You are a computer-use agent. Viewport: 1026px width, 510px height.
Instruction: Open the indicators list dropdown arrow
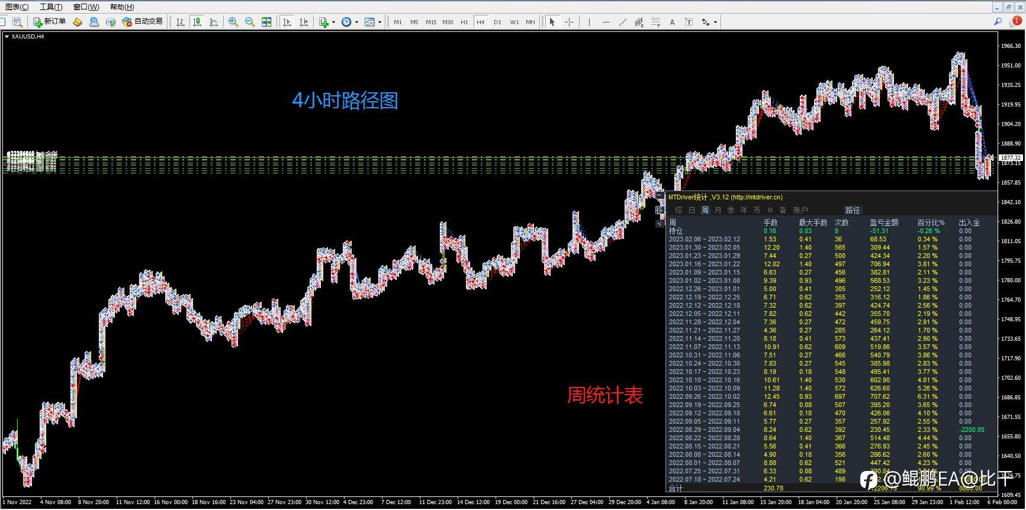[334, 22]
